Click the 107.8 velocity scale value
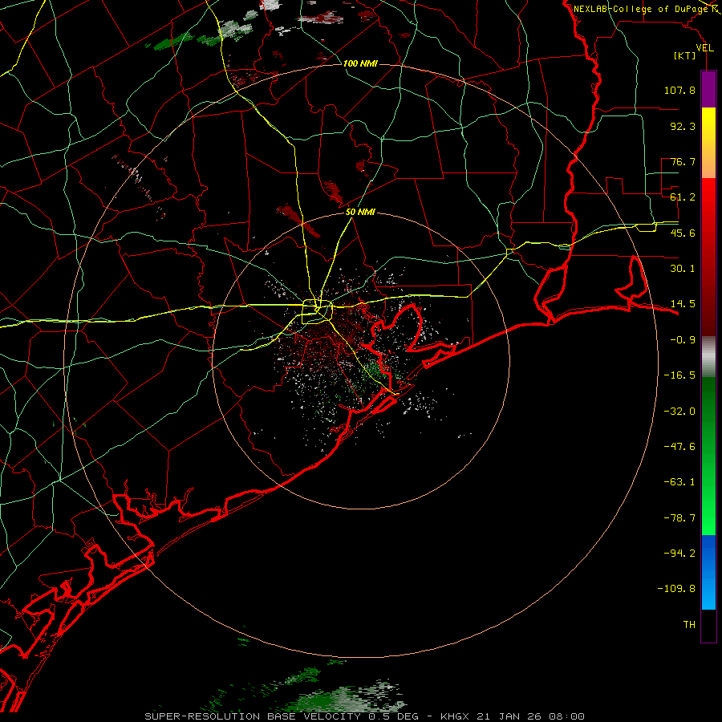722x722 pixels. (x=679, y=90)
